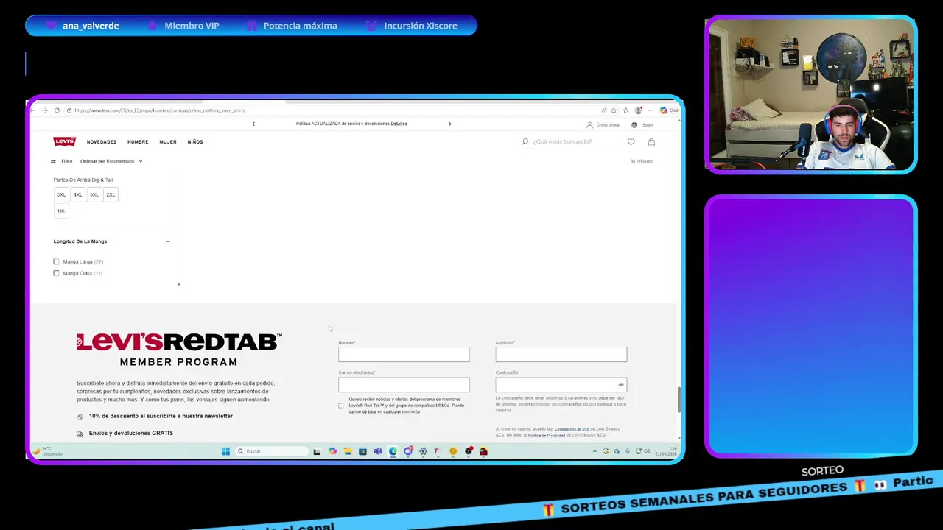943x530 pixels.
Task: Open Microsoft Store from the taskbar
Action: (x=362, y=451)
